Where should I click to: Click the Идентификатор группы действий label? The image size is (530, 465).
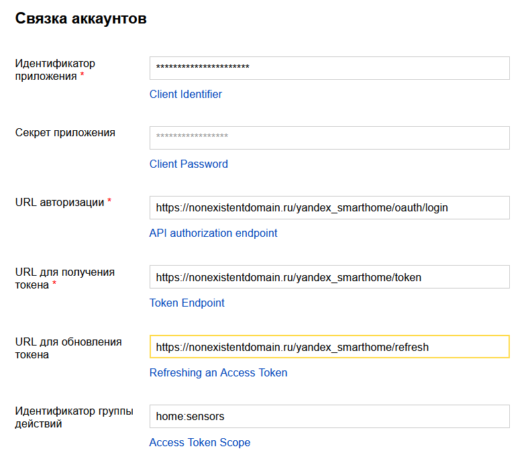click(x=74, y=417)
